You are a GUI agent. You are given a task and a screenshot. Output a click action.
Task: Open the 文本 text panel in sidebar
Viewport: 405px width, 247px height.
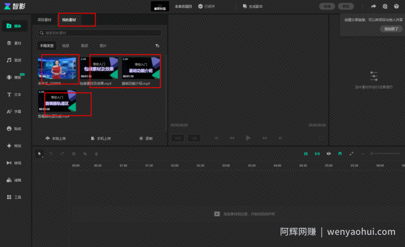point(14,95)
